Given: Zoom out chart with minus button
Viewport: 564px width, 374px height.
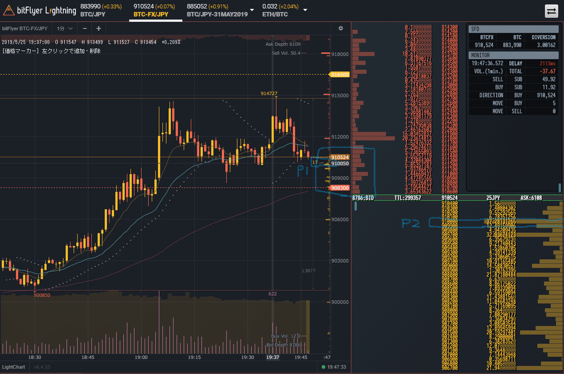Looking at the screenshot, I should (85, 28).
